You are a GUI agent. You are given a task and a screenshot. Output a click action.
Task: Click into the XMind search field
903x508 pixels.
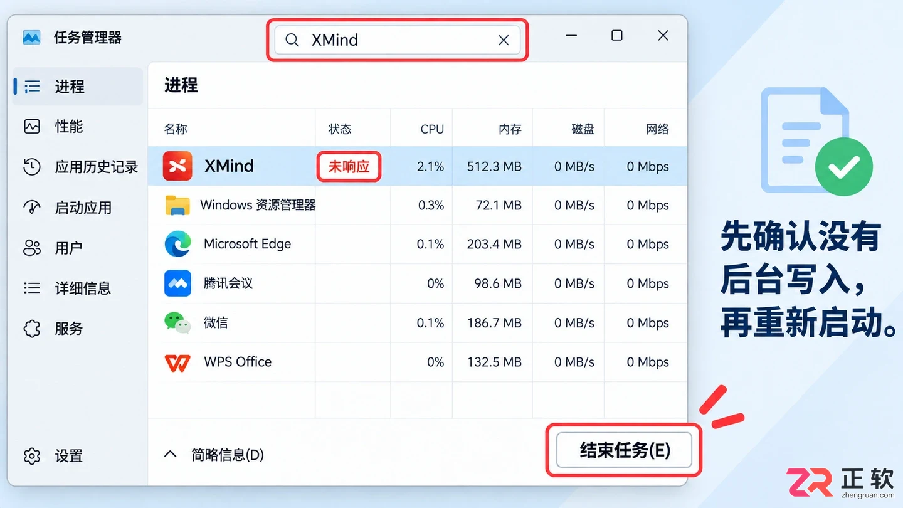tap(397, 40)
